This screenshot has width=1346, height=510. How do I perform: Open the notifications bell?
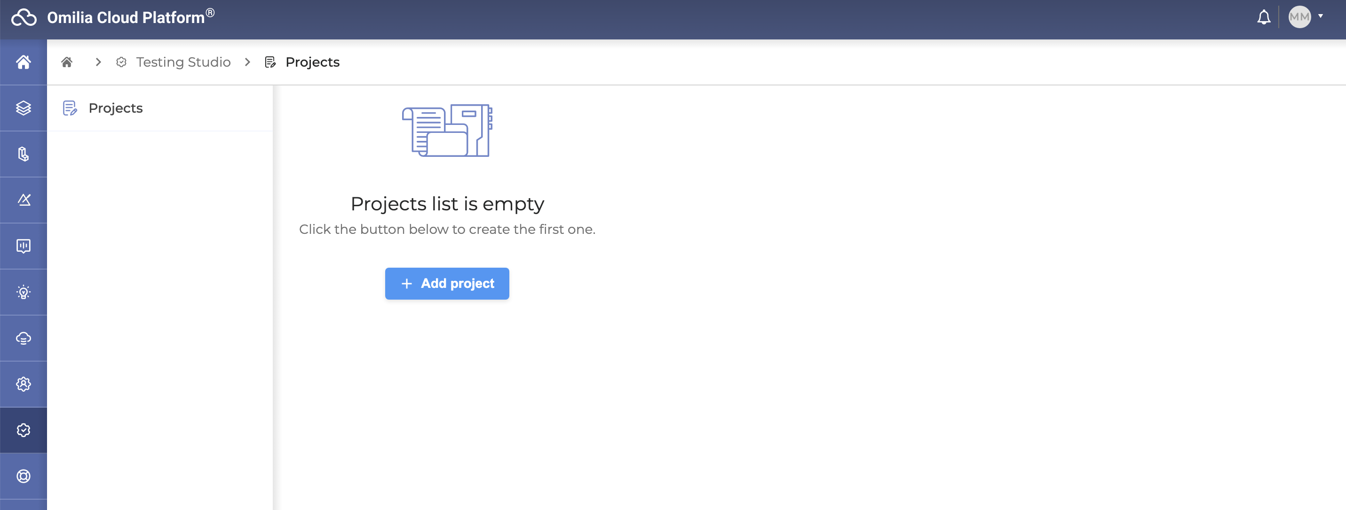click(1263, 18)
